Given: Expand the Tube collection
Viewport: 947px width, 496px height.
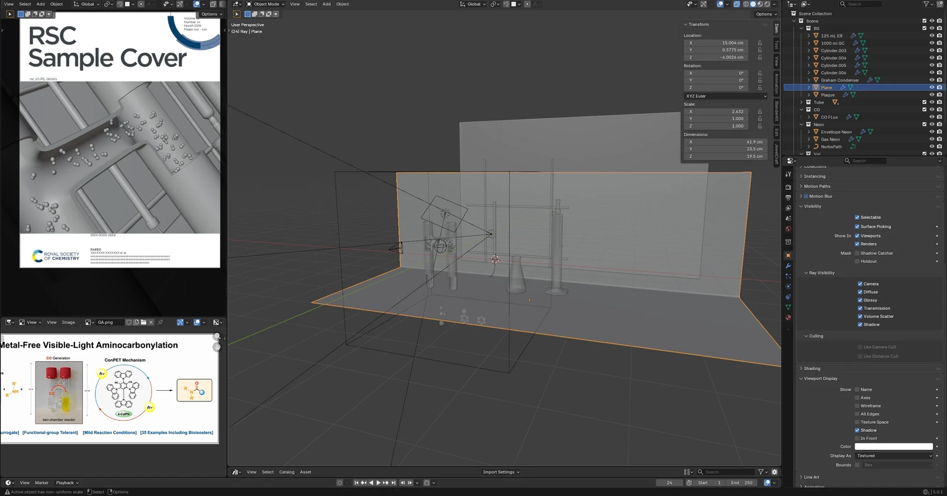Looking at the screenshot, I should (801, 102).
